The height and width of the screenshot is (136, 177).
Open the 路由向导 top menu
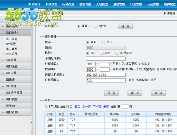pyautogui.click(x=34, y=4)
